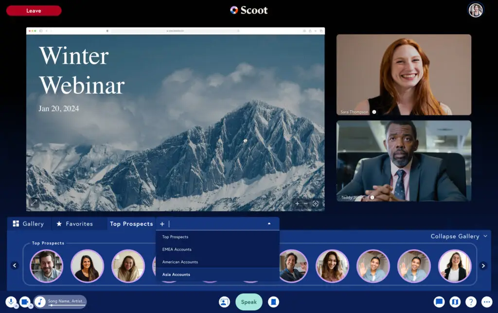Image resolution: width=498 pixels, height=313 pixels.
Task: Choose EMEA Accounts in the dropdown
Action: pyautogui.click(x=177, y=249)
